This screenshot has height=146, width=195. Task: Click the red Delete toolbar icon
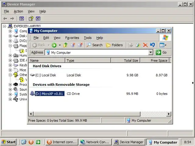[145, 45]
